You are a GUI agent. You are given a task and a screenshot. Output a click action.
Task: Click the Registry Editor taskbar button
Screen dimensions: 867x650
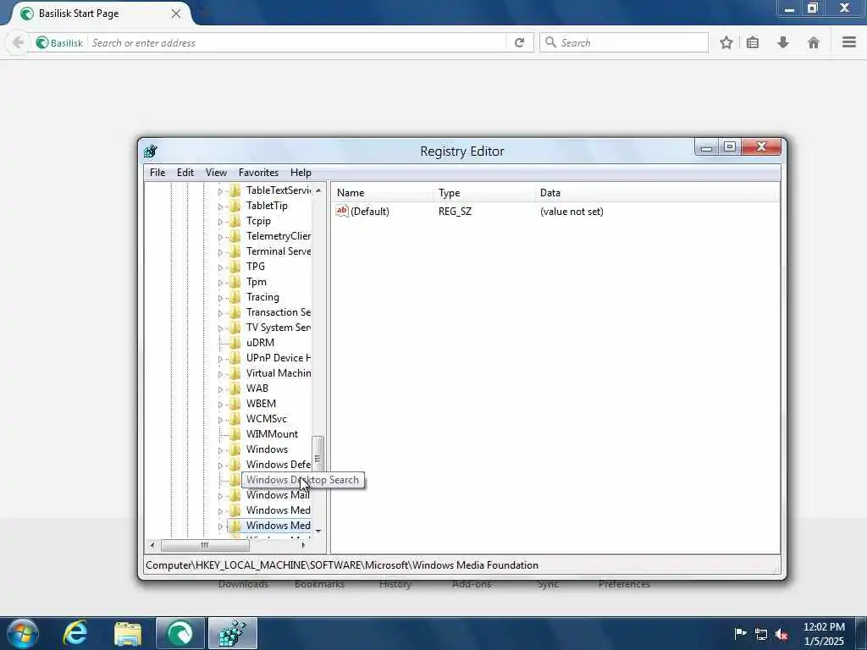(x=233, y=633)
